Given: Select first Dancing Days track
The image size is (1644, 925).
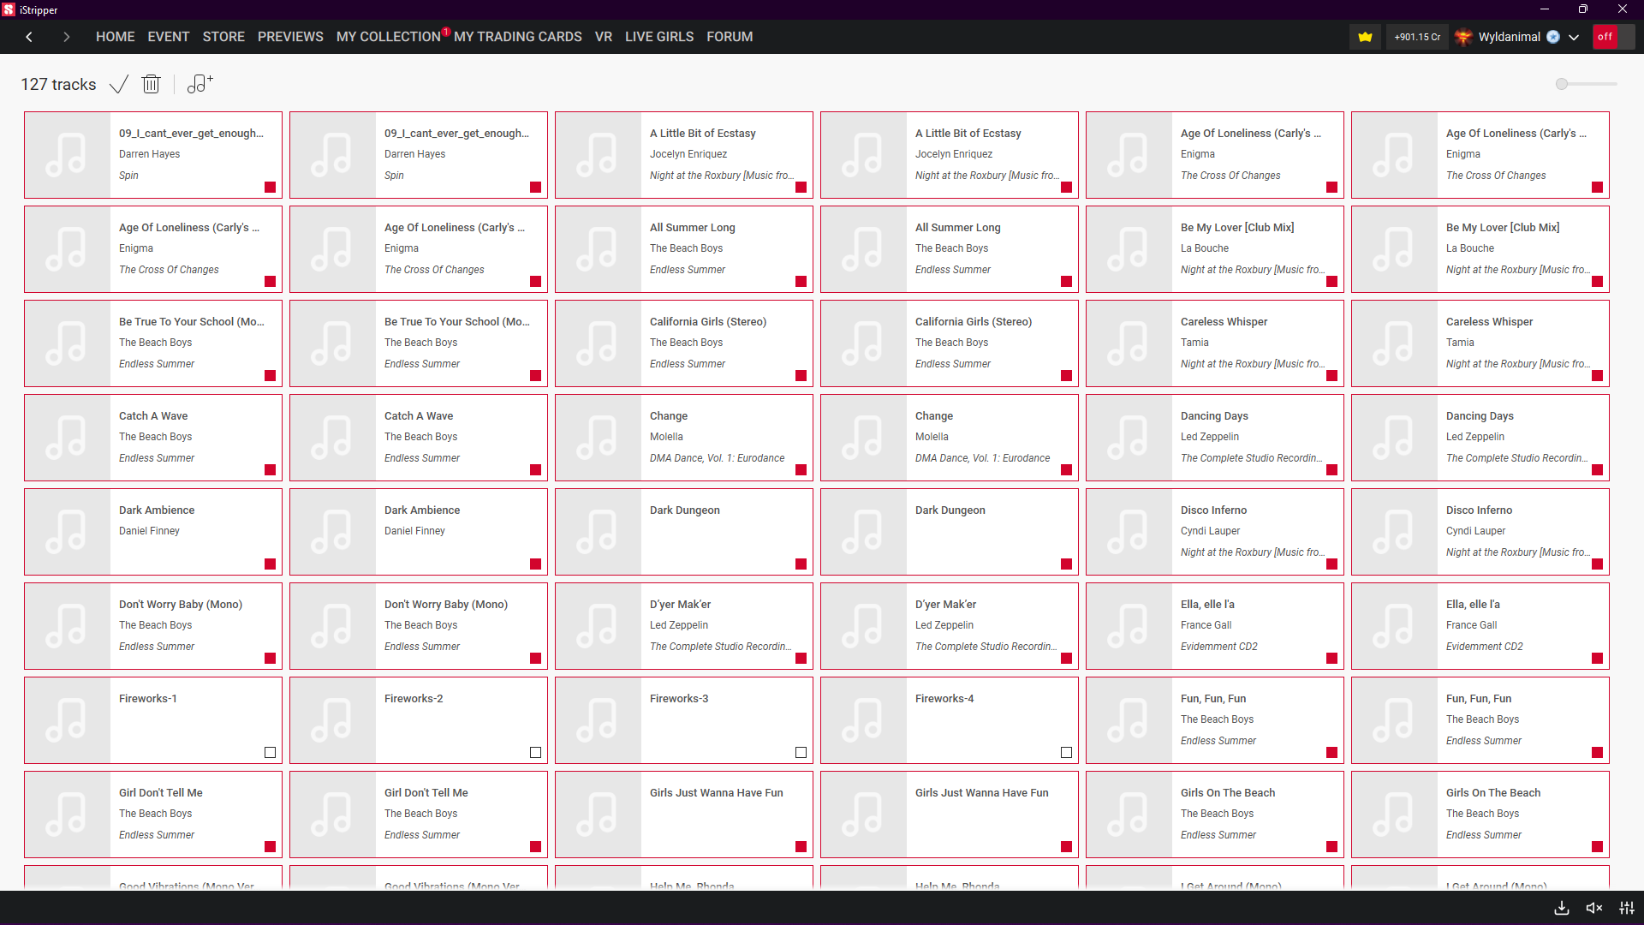Looking at the screenshot, I should [x=1215, y=438].
